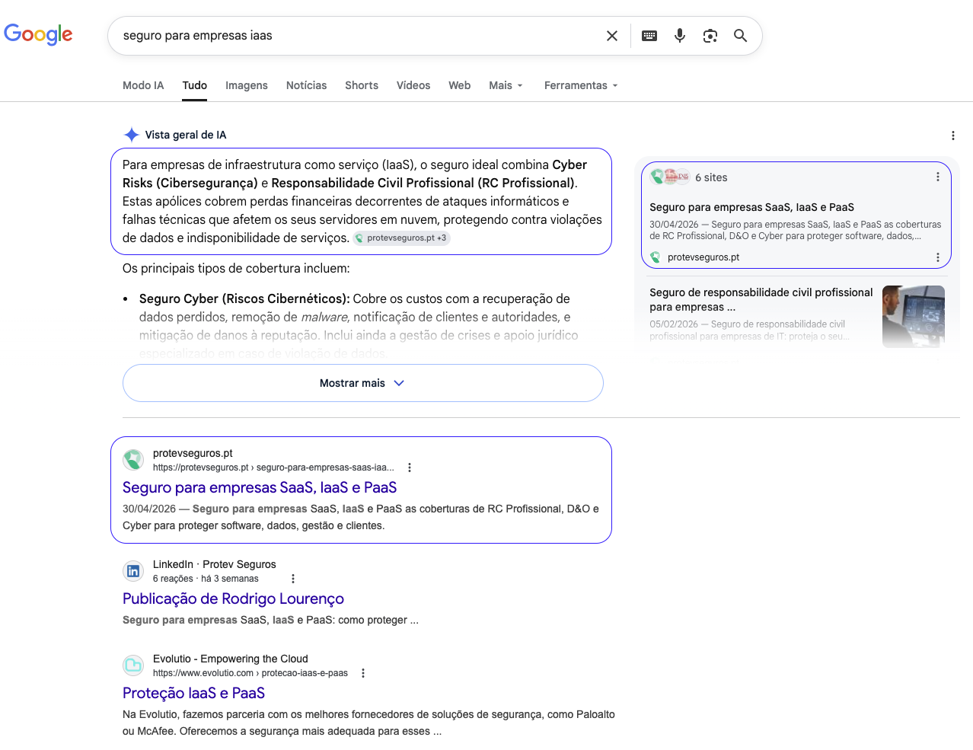Switch to the Imagens tab
This screenshot has width=973, height=750.
point(247,85)
